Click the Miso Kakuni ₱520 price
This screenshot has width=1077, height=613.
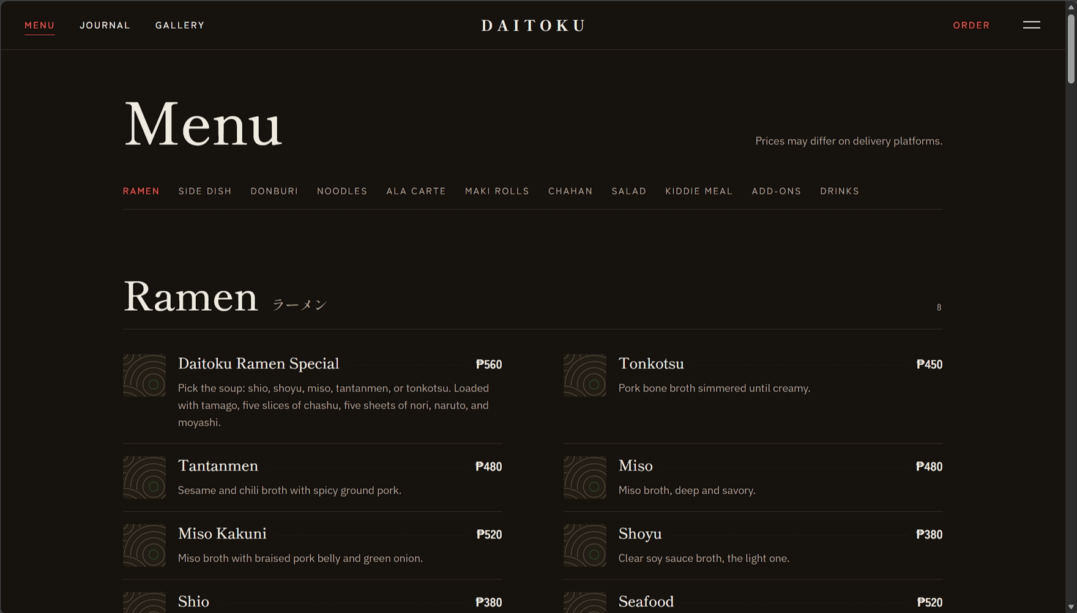(x=489, y=535)
